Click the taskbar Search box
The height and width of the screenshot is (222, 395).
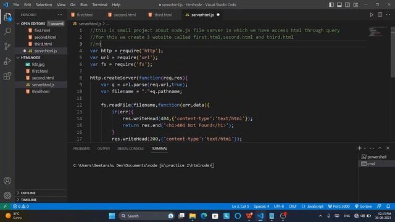[147, 216]
